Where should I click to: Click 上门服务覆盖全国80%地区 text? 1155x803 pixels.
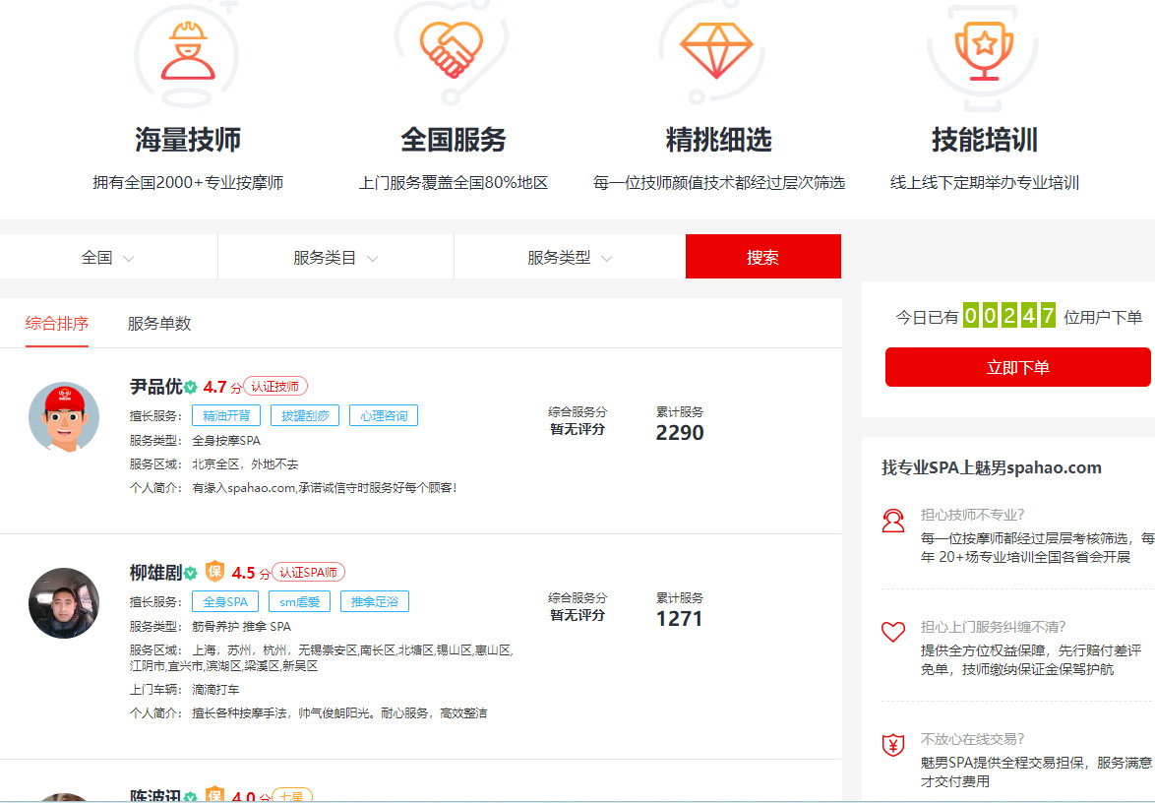click(453, 182)
